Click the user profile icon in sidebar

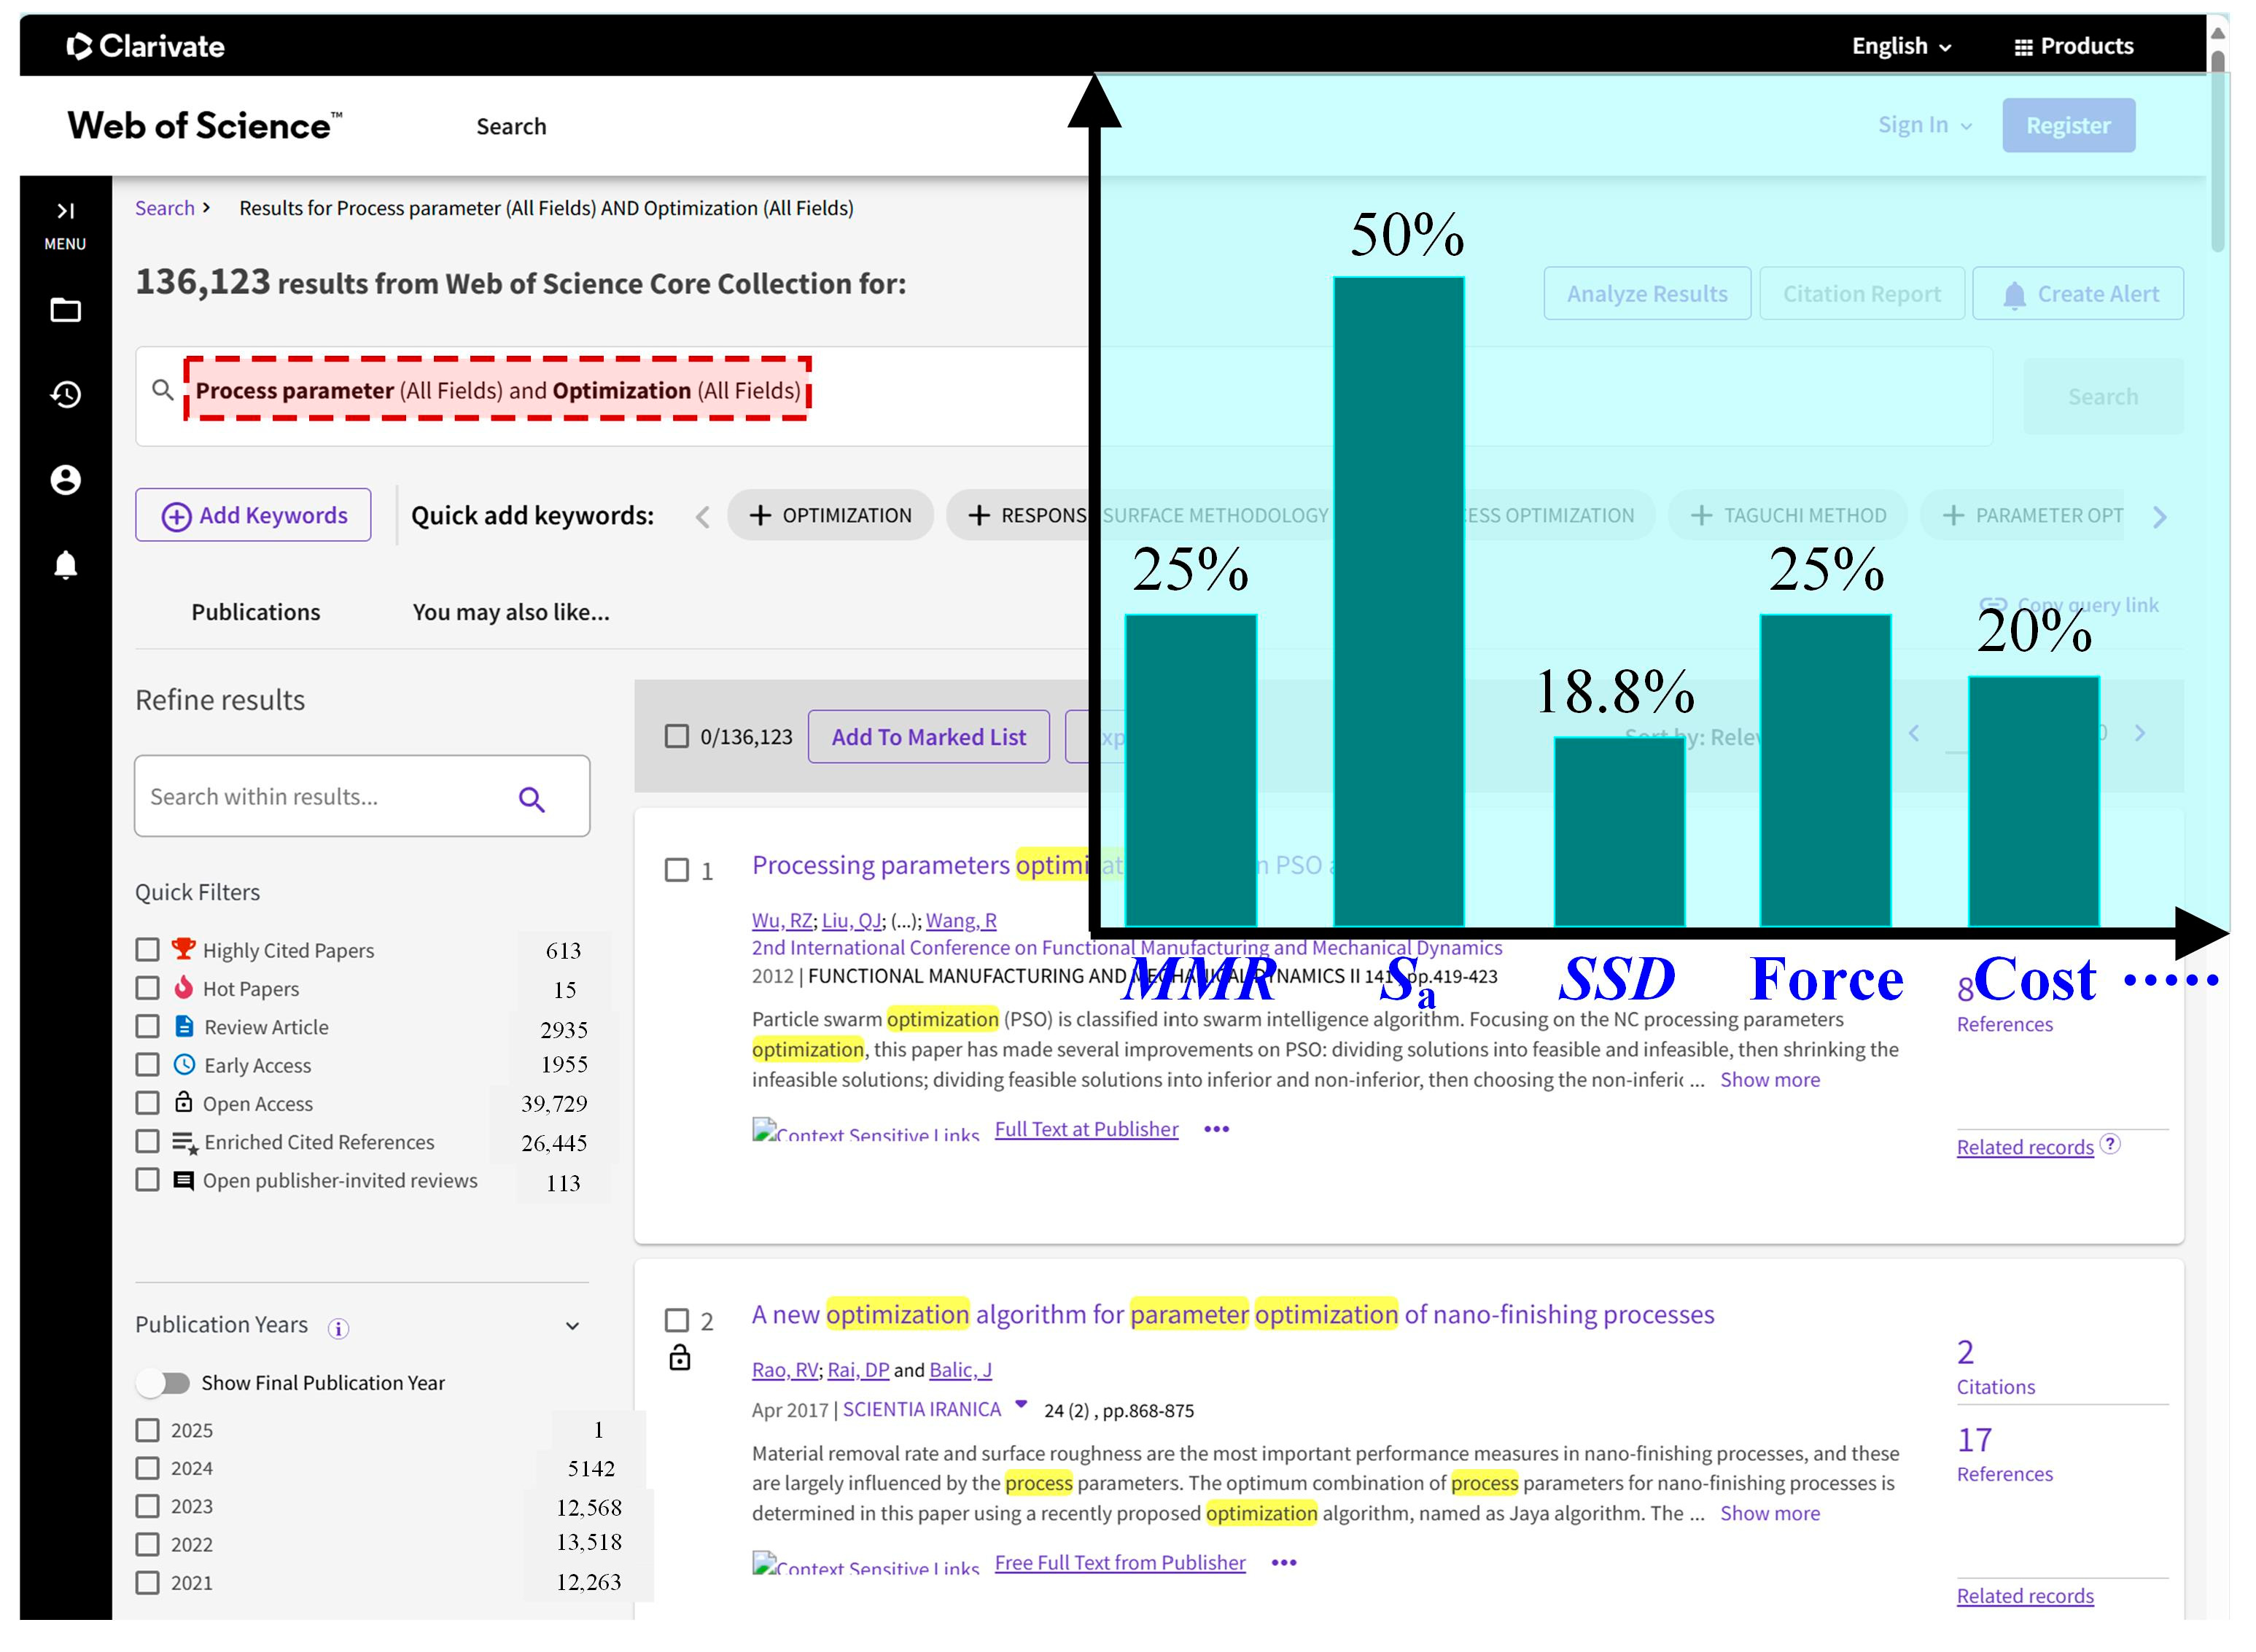coord(66,480)
